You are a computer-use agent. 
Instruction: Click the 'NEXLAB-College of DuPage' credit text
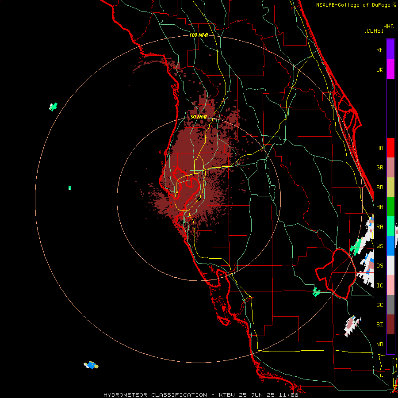tap(353, 5)
